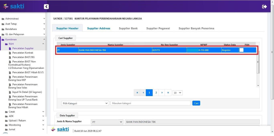Go to first page of supplier list
Image resolution: width=274 pixels, height=136 pixels.
[137, 93]
